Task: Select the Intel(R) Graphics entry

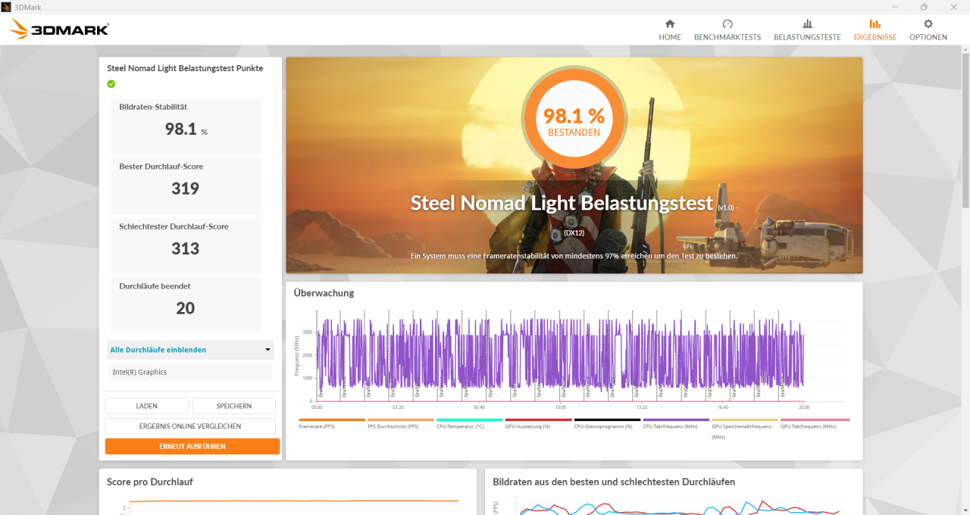Action: [189, 372]
